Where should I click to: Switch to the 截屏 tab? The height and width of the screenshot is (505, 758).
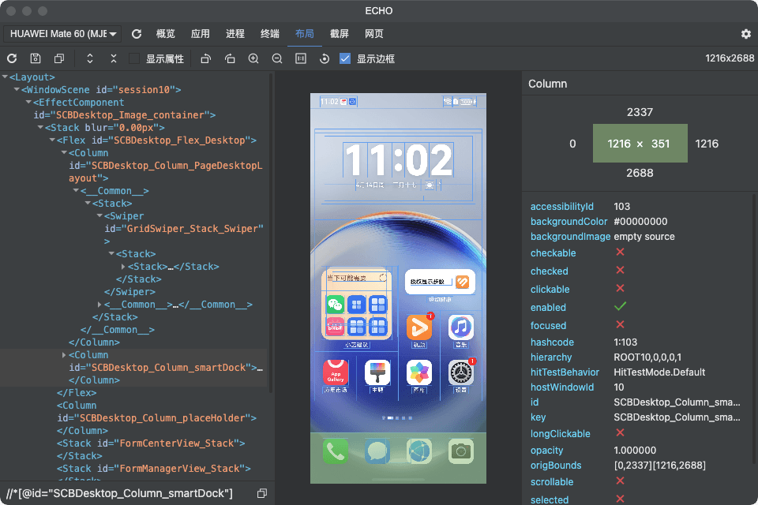(340, 34)
